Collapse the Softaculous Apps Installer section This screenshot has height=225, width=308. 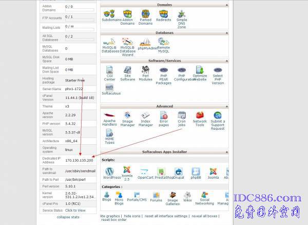coord(226,152)
